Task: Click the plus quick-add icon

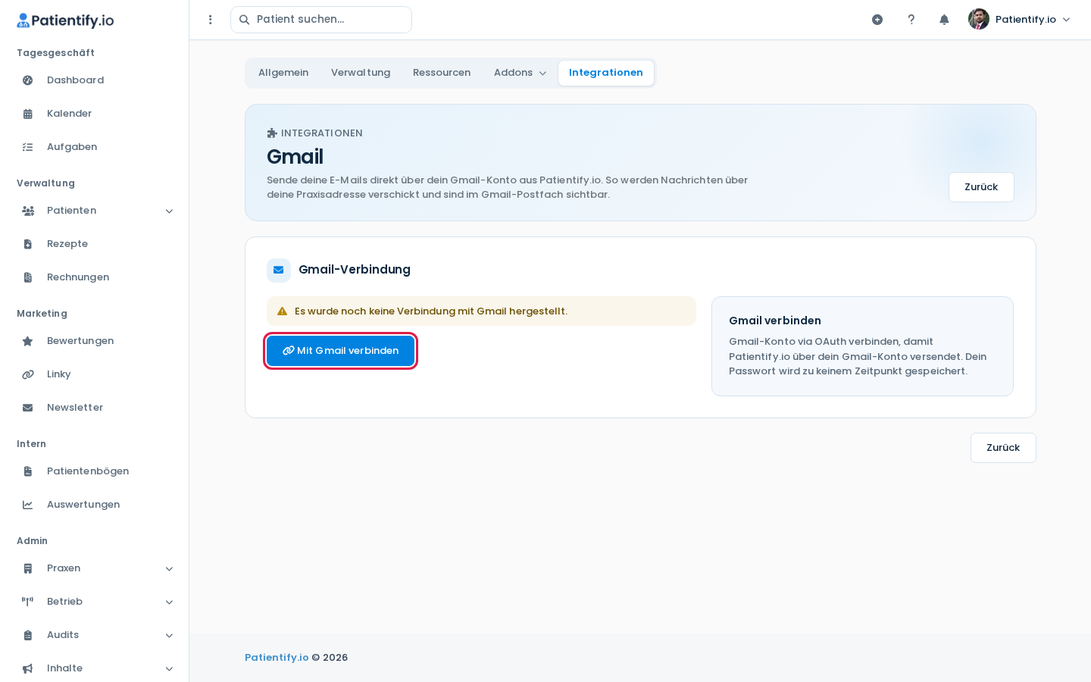Action: point(877,20)
